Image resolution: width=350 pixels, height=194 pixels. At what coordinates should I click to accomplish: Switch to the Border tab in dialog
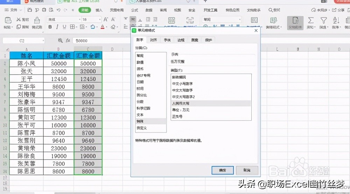[181, 40]
